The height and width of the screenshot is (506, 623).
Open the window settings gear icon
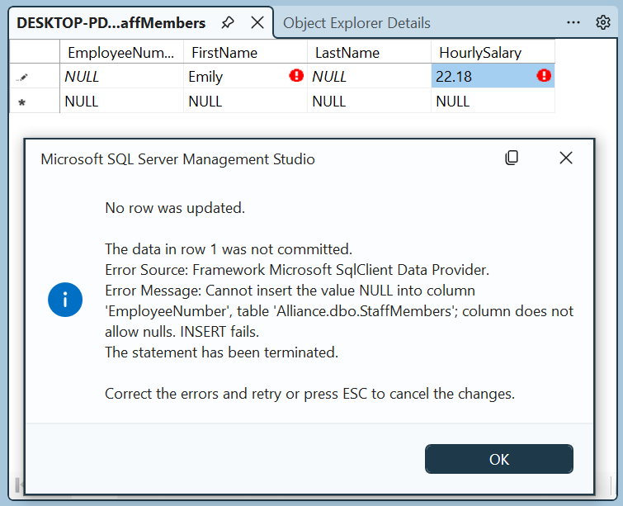point(602,22)
